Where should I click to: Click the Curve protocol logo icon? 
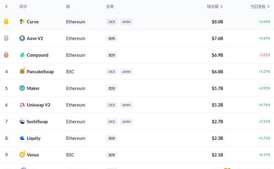click(22, 21)
